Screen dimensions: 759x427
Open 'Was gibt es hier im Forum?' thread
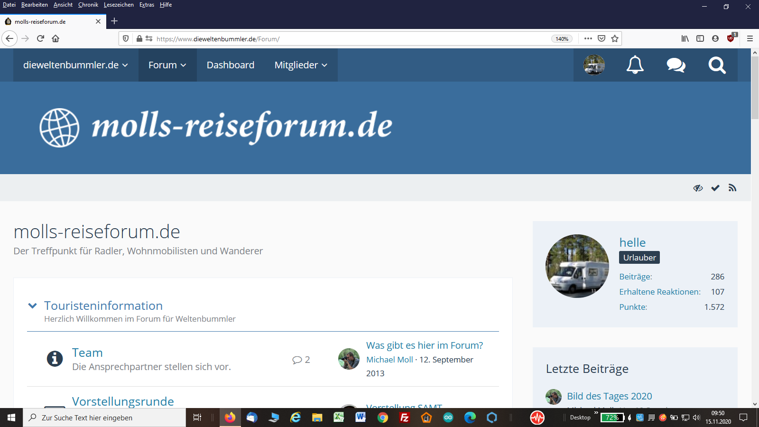(425, 345)
